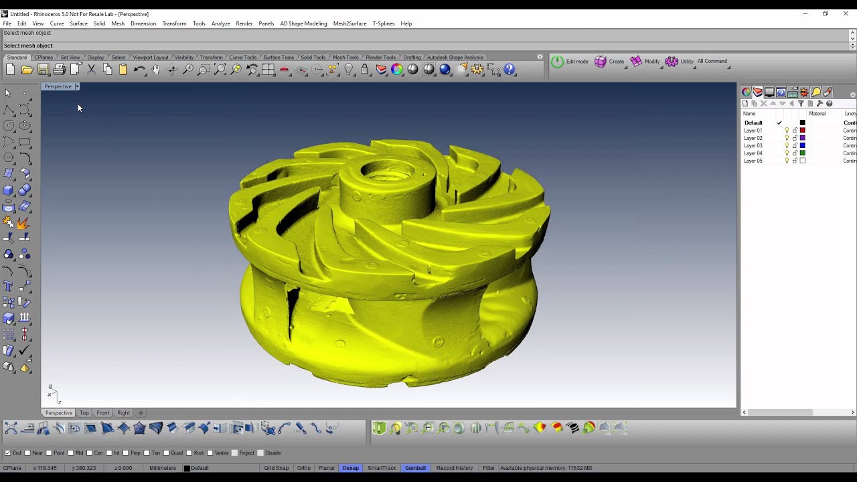Open the Mesh menu
Viewport: 857px width, 482px height.
click(x=118, y=23)
